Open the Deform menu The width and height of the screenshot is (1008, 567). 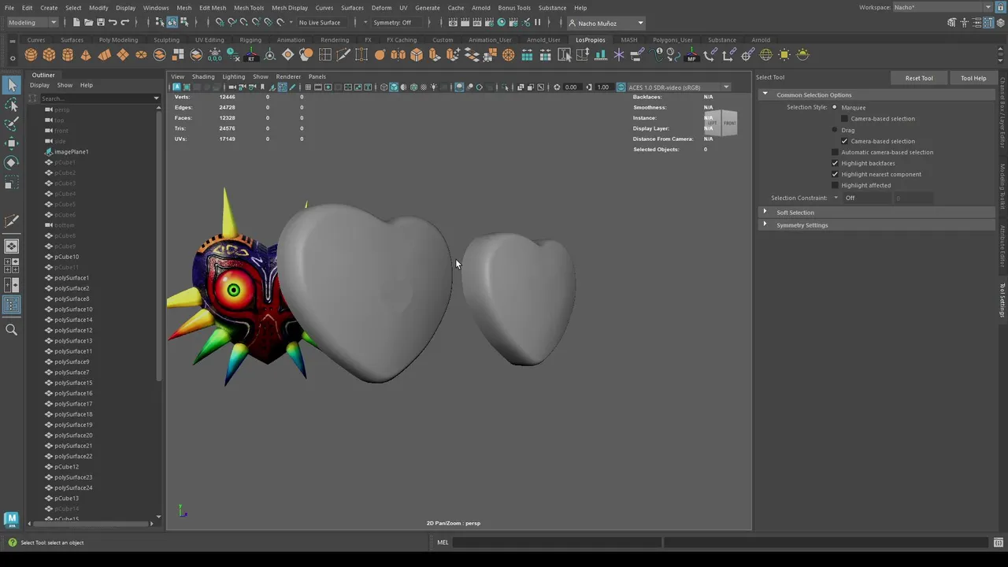(x=381, y=8)
